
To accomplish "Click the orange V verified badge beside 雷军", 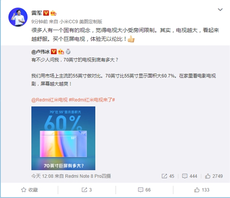I will [46, 13].
